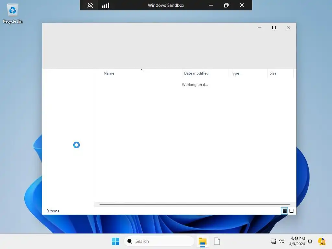The width and height of the screenshot is (332, 249).
Task: Click the horizontal scrollbar in file list
Action: click(195, 205)
